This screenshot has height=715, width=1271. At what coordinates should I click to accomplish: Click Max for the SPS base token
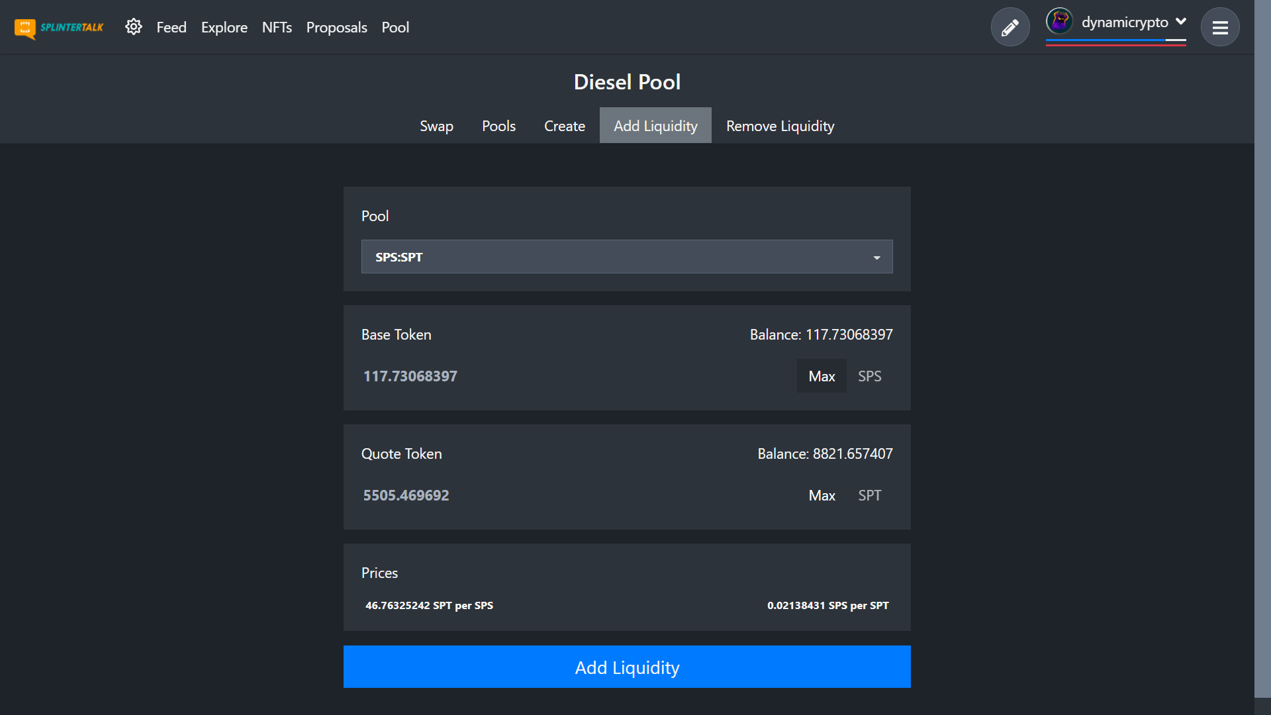pyautogui.click(x=822, y=376)
